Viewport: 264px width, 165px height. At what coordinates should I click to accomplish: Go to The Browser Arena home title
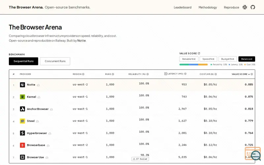[26, 7]
